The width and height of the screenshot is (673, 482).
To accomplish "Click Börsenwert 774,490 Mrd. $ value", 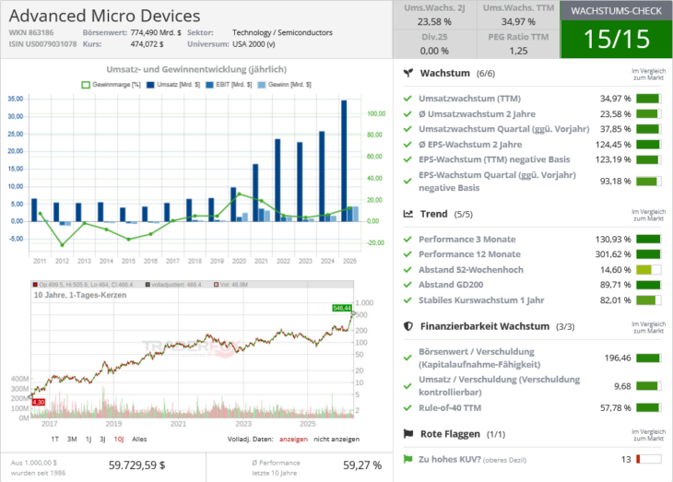I will click(156, 32).
